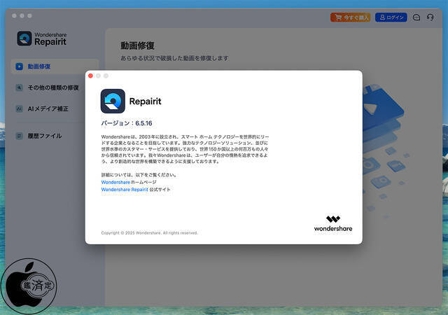The height and width of the screenshot is (315, 448).
Task: Click the AIメディア補正 sidebar icon
Action: 19,108
